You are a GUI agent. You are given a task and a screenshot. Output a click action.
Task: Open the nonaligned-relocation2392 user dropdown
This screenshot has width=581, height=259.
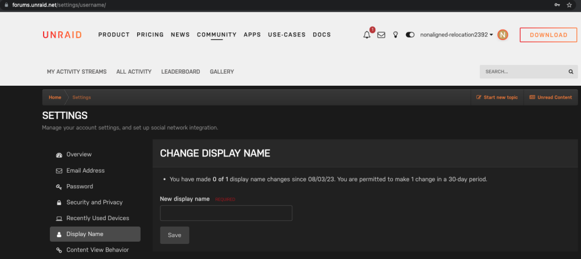(x=457, y=35)
